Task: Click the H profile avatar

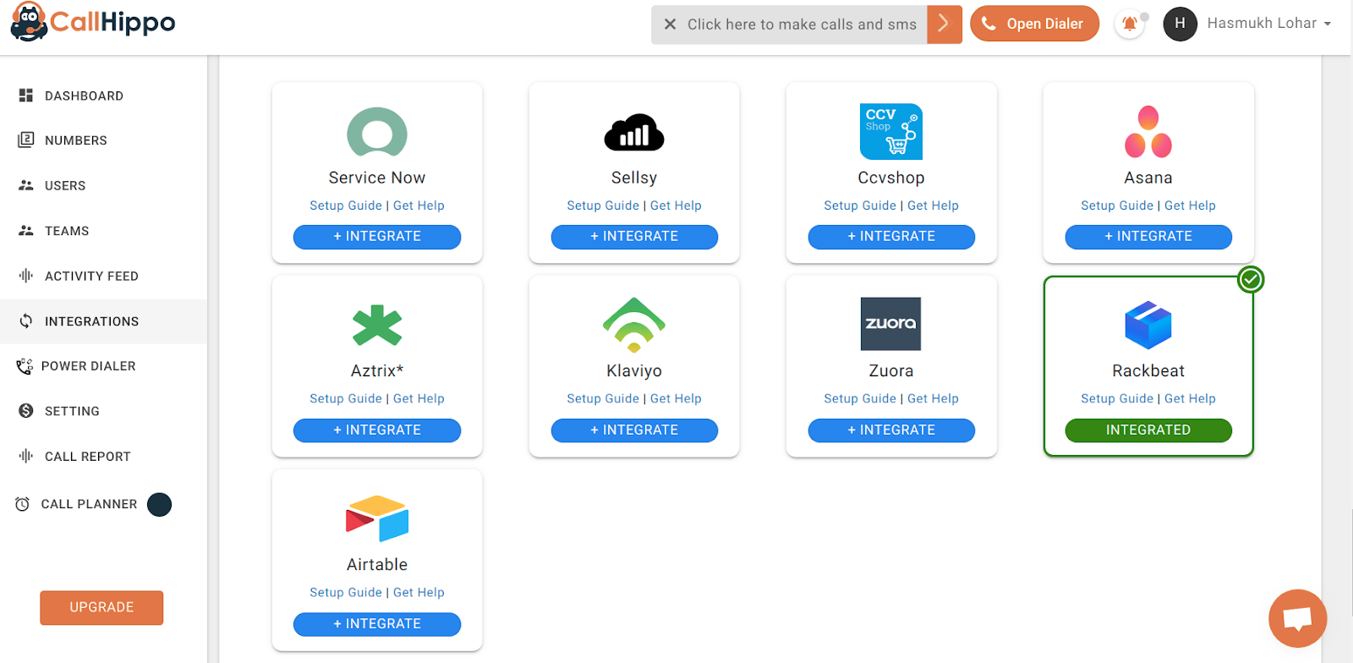Action: click(x=1180, y=24)
